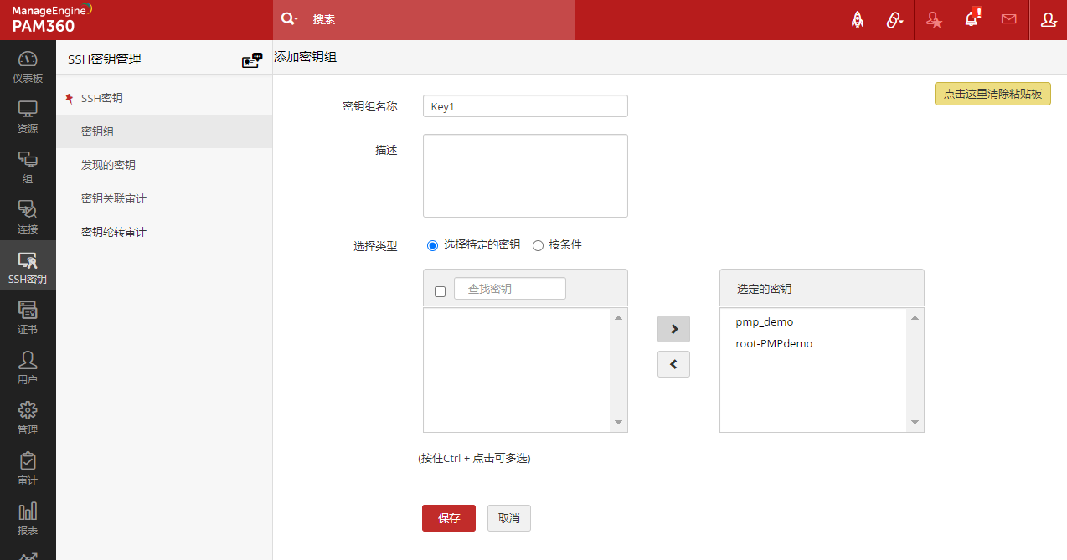Viewport: 1067px width, 560px height.
Task: Open 发现的密钥 in the left menu
Action: pyautogui.click(x=108, y=165)
